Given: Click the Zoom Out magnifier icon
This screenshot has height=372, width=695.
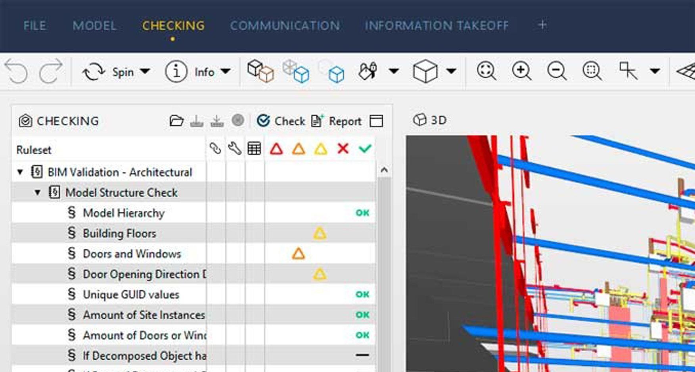Looking at the screenshot, I should point(556,71).
